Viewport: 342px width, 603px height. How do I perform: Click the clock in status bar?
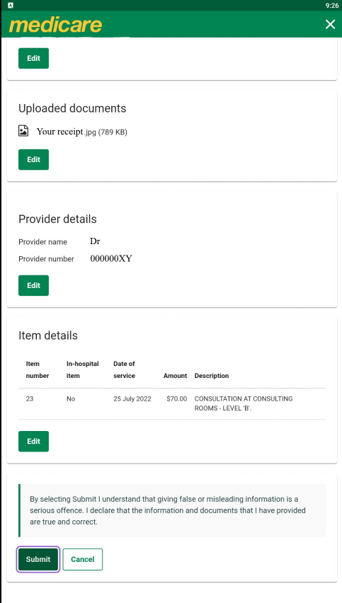click(332, 6)
